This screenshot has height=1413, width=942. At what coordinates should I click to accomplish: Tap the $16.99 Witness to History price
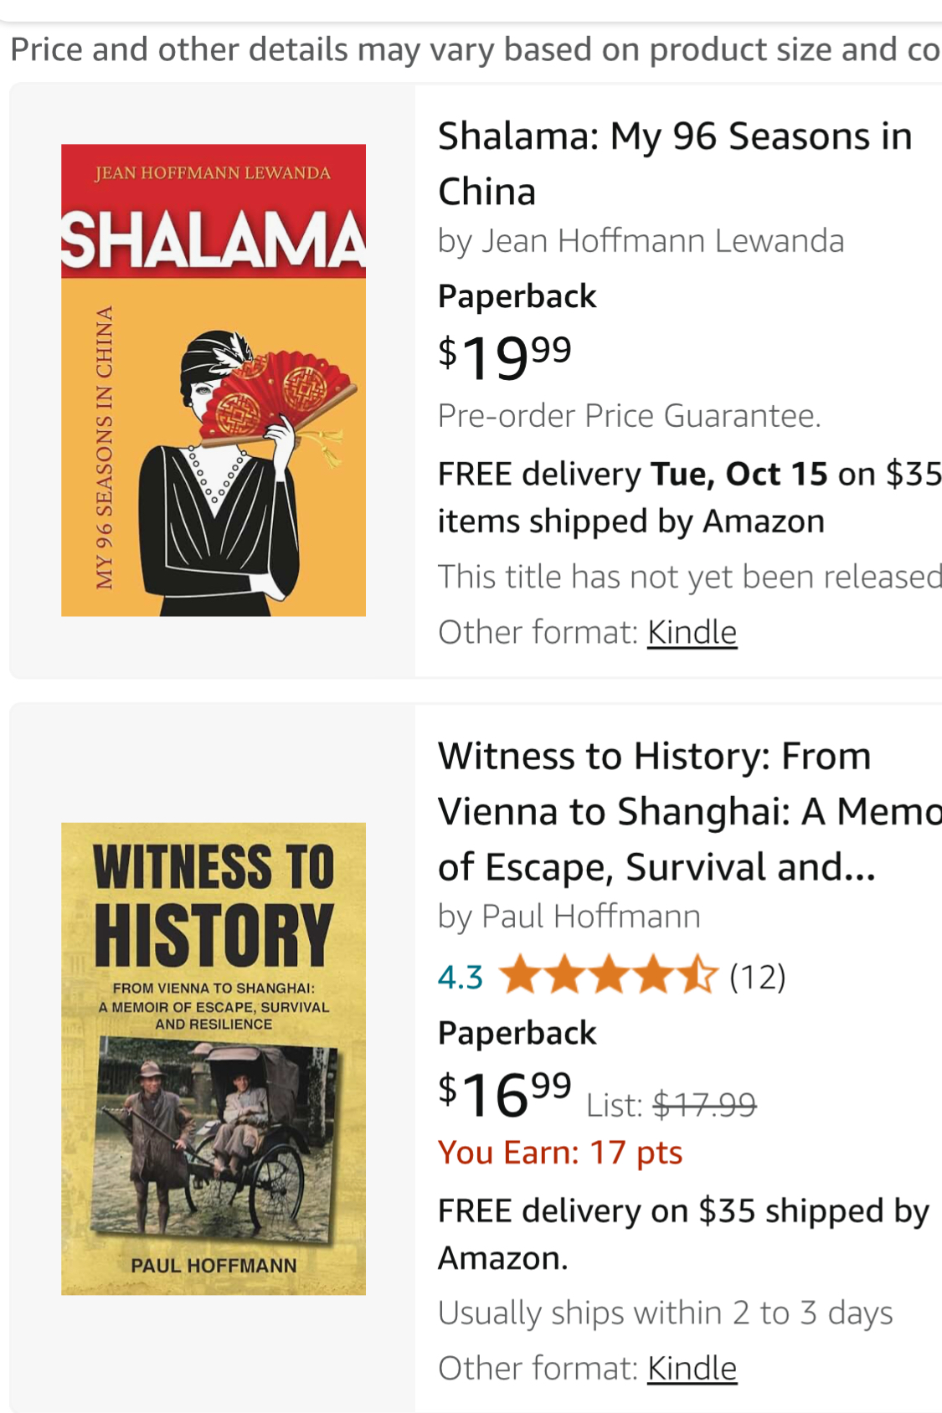click(505, 1093)
